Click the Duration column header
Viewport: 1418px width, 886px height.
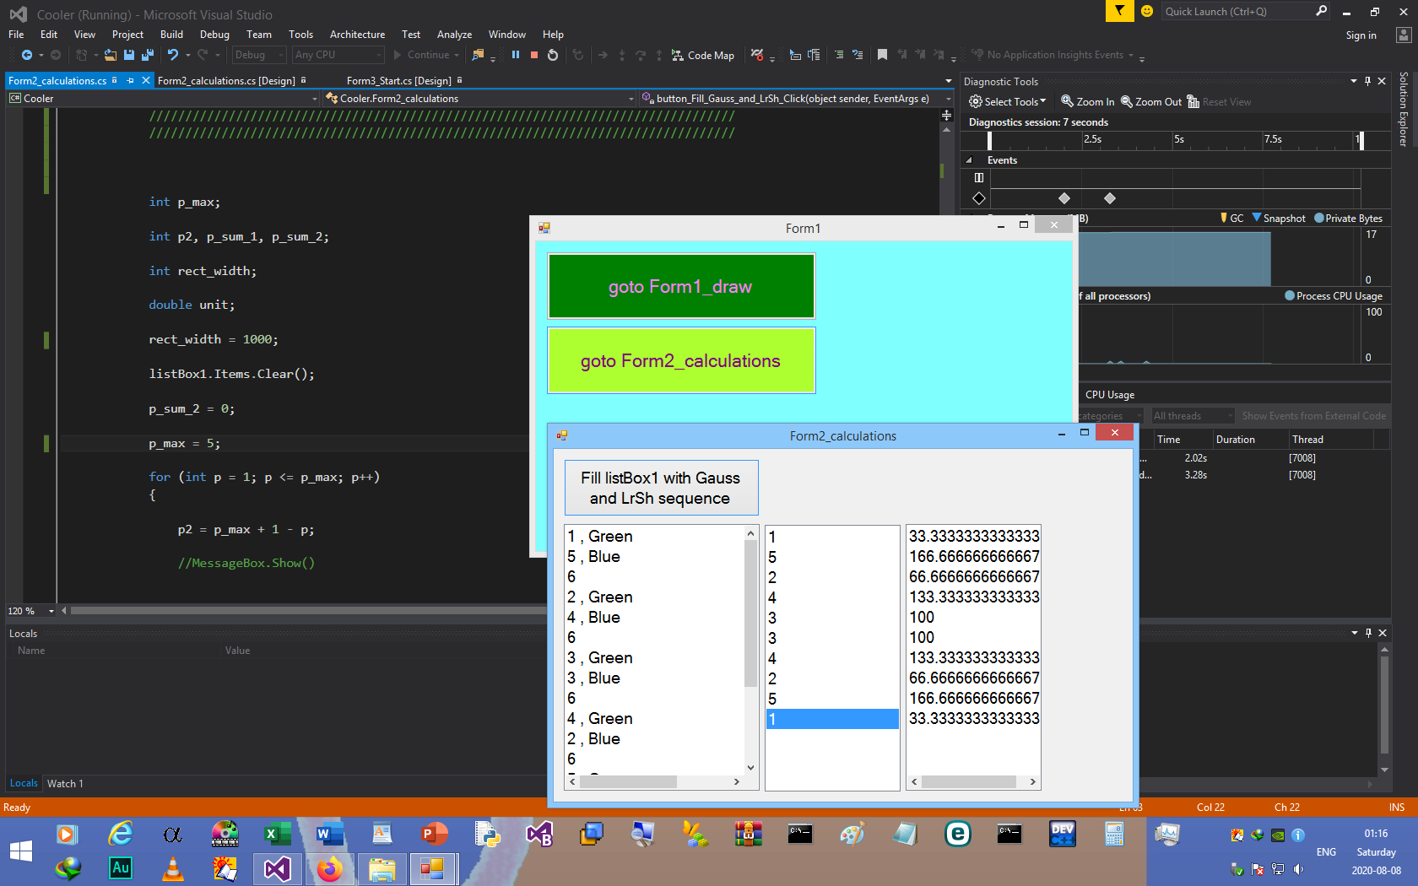(x=1248, y=440)
